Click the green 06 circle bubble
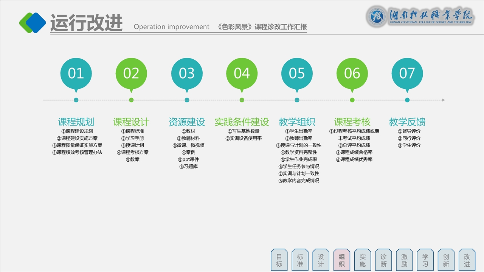Viewport: 484px width, 272px height. click(x=352, y=73)
